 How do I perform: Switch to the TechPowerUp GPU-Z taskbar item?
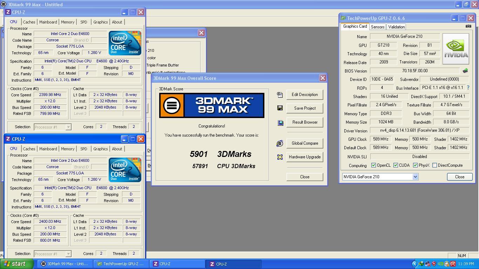click(x=121, y=264)
